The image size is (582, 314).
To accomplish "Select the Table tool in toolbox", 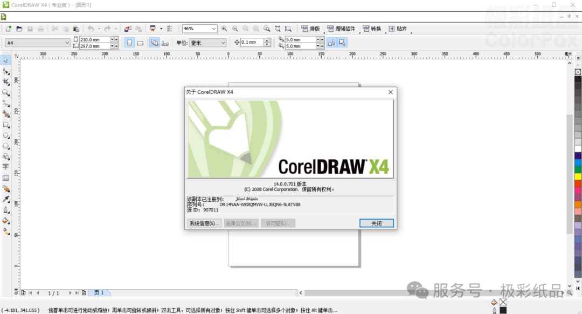I will coord(6,178).
